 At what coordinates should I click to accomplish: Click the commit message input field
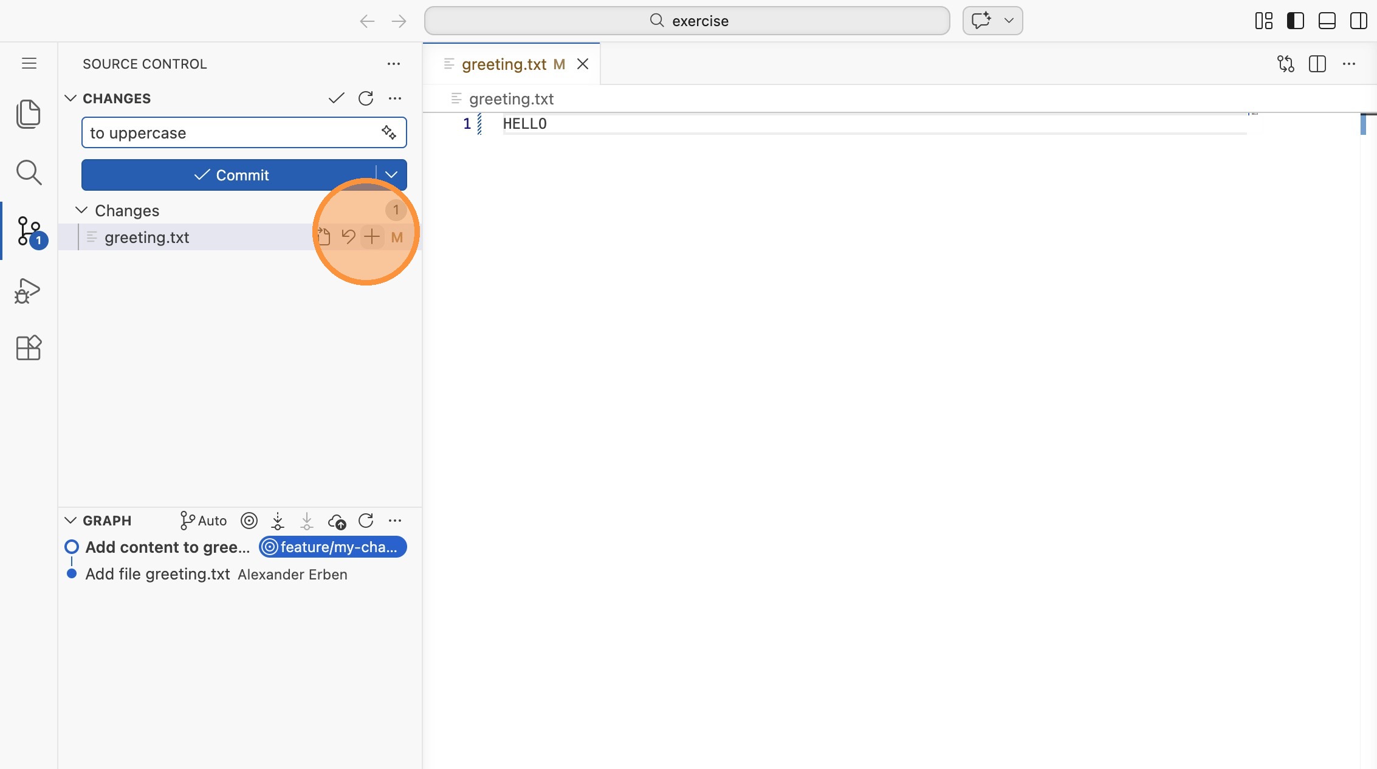click(x=231, y=132)
